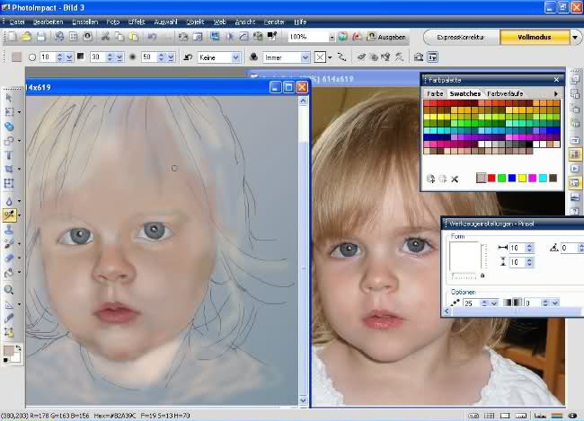
Task: Open the zoom 100% dropdown
Action: [331, 38]
